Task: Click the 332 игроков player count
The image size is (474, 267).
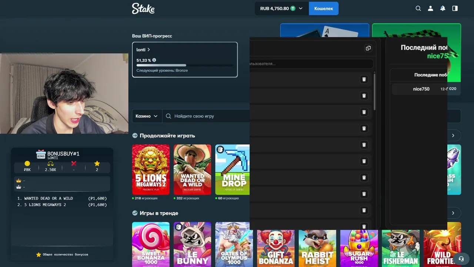Action: pos(186,198)
